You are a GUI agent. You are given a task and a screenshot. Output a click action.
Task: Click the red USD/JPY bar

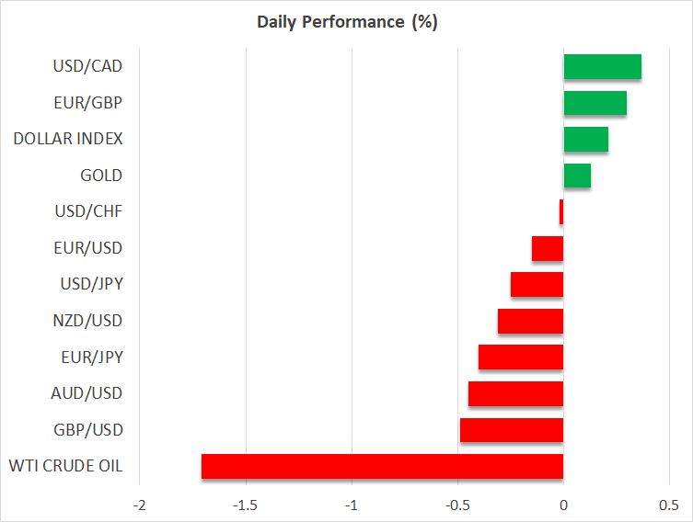pos(537,285)
